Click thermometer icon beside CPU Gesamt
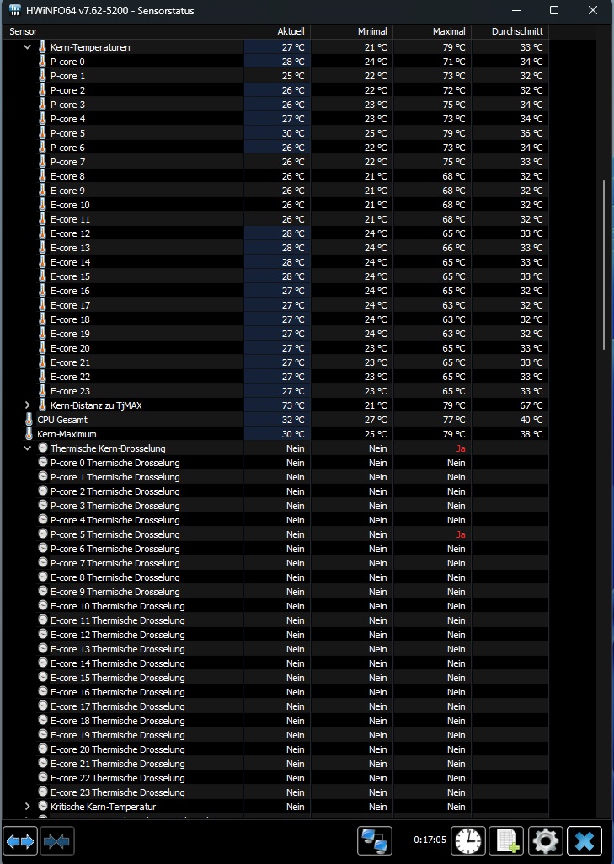 pyautogui.click(x=29, y=419)
